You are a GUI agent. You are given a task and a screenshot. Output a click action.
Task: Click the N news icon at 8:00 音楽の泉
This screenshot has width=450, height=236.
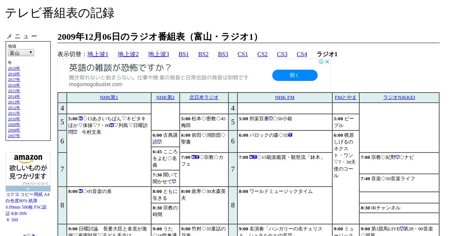pos(81,191)
